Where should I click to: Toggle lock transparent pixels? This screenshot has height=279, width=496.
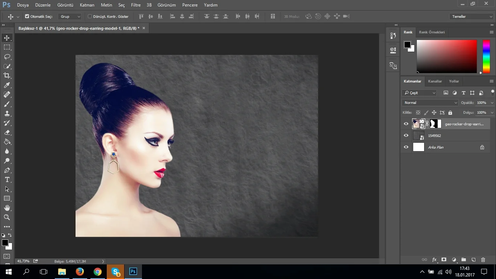coord(418,113)
